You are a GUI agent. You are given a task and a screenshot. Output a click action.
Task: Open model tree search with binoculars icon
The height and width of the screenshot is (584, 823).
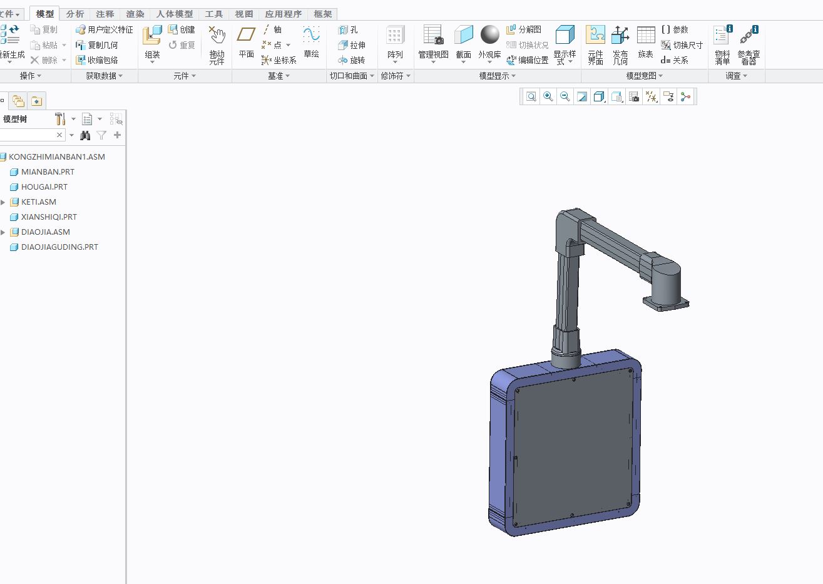click(x=85, y=135)
